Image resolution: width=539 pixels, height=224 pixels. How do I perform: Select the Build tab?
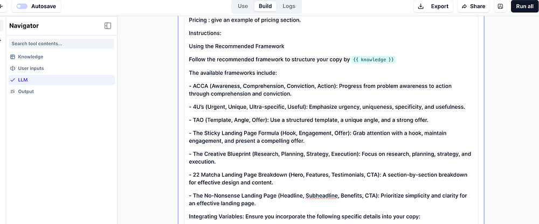point(265,6)
